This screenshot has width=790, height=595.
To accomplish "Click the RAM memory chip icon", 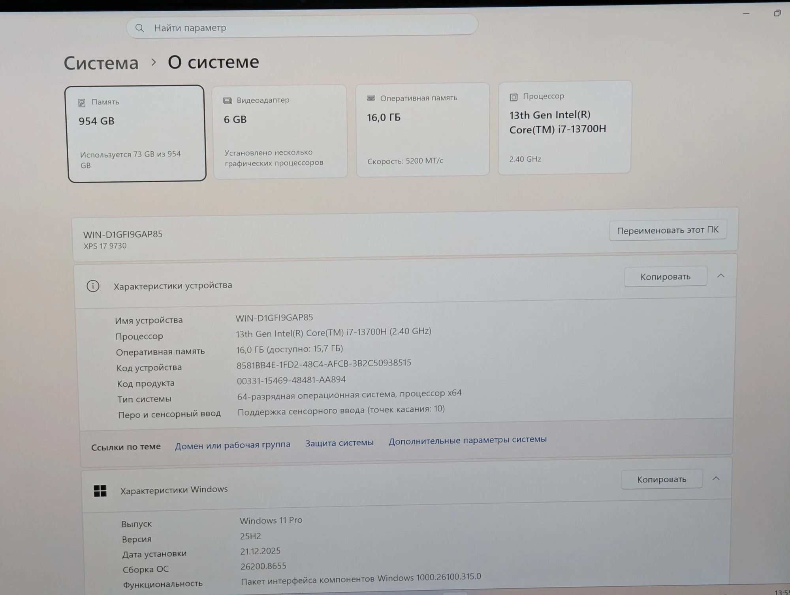I will coord(371,98).
